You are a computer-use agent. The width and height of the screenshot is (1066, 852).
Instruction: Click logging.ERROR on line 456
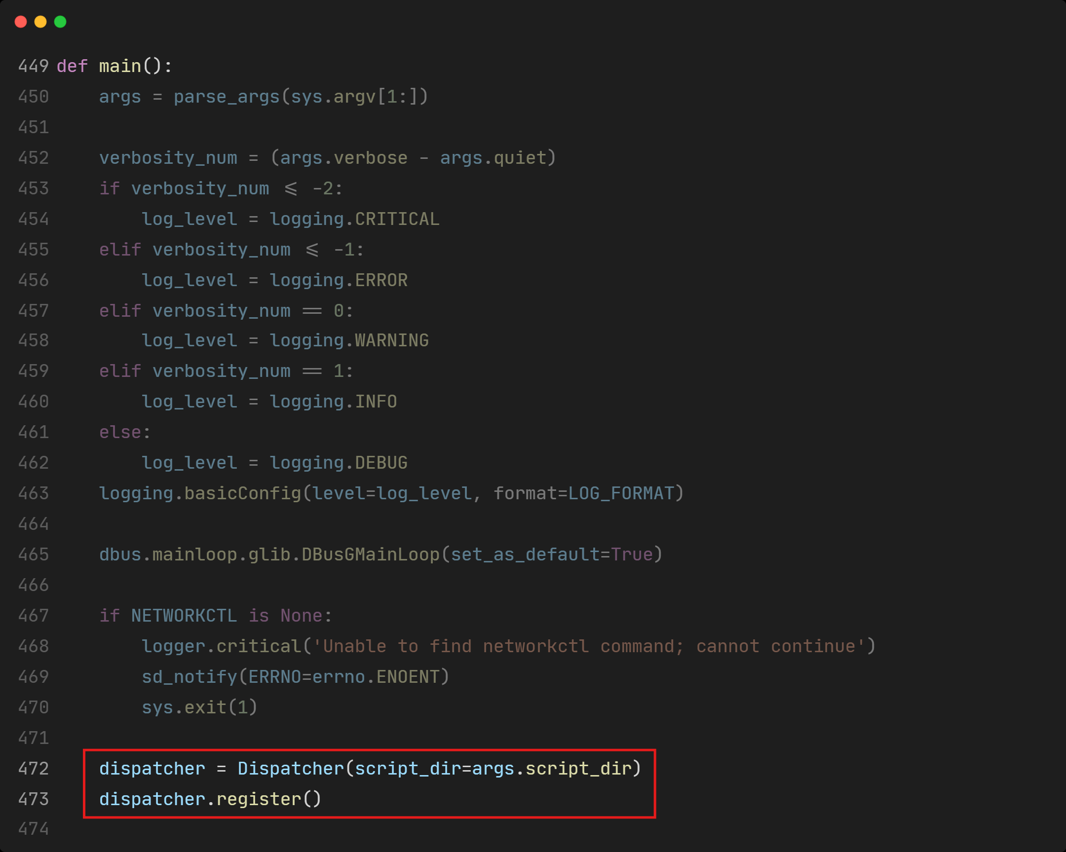tap(338, 280)
